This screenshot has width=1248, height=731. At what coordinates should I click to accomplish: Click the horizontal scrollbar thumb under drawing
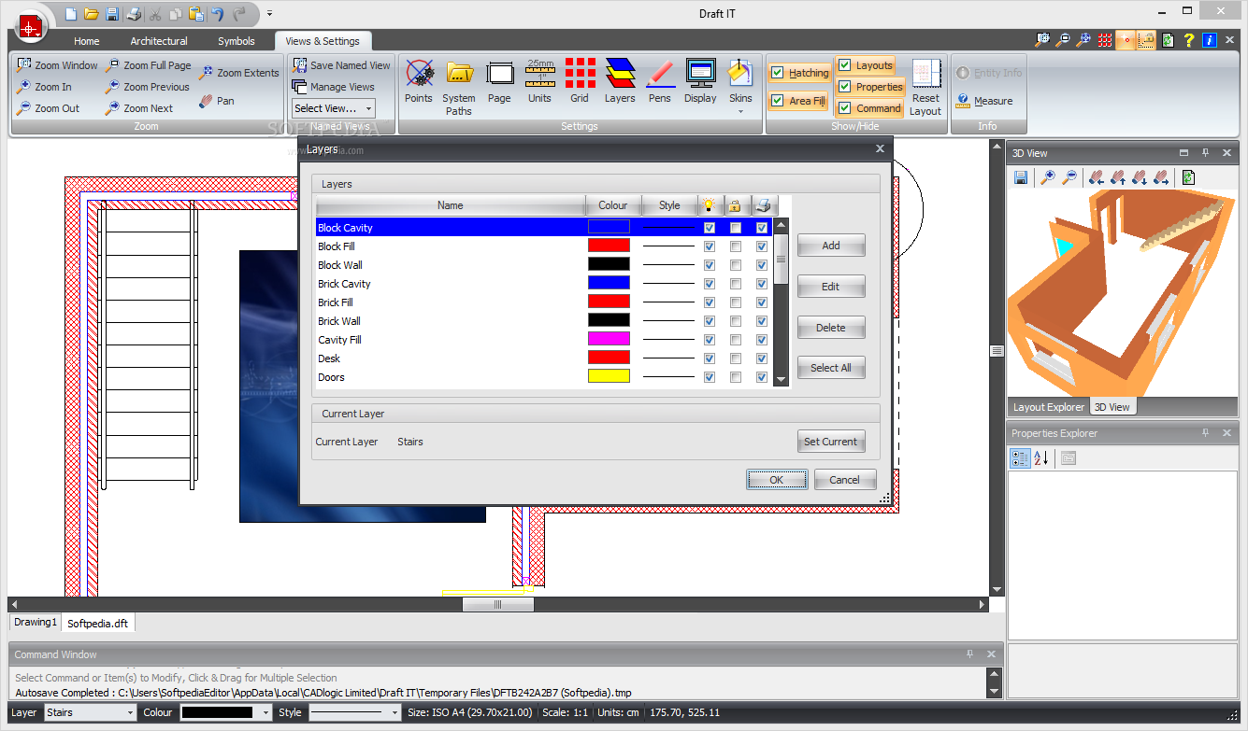pyautogui.click(x=498, y=604)
